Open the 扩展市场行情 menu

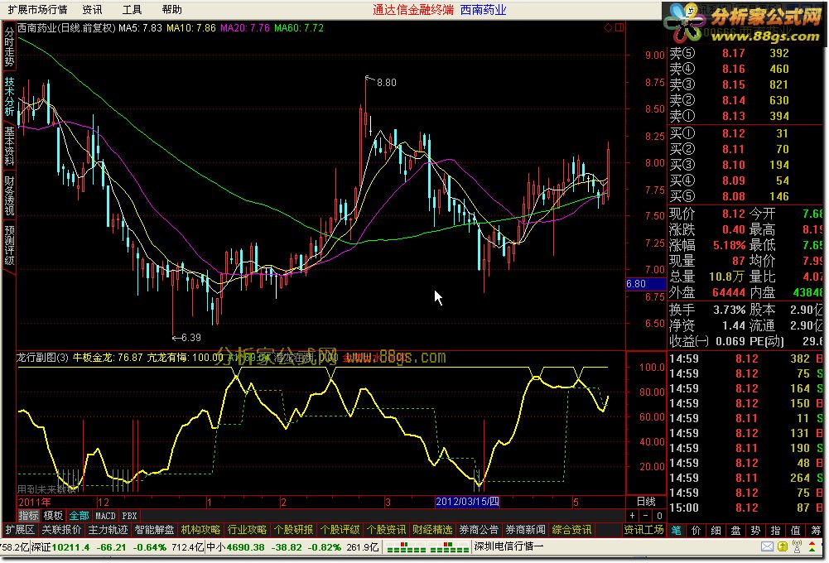(37, 9)
